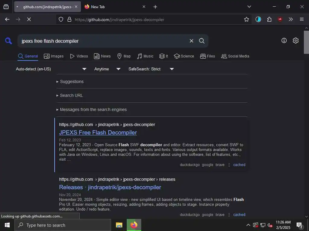
Task: Click the SearXNG magnifier logo
Action: click(x=8, y=41)
